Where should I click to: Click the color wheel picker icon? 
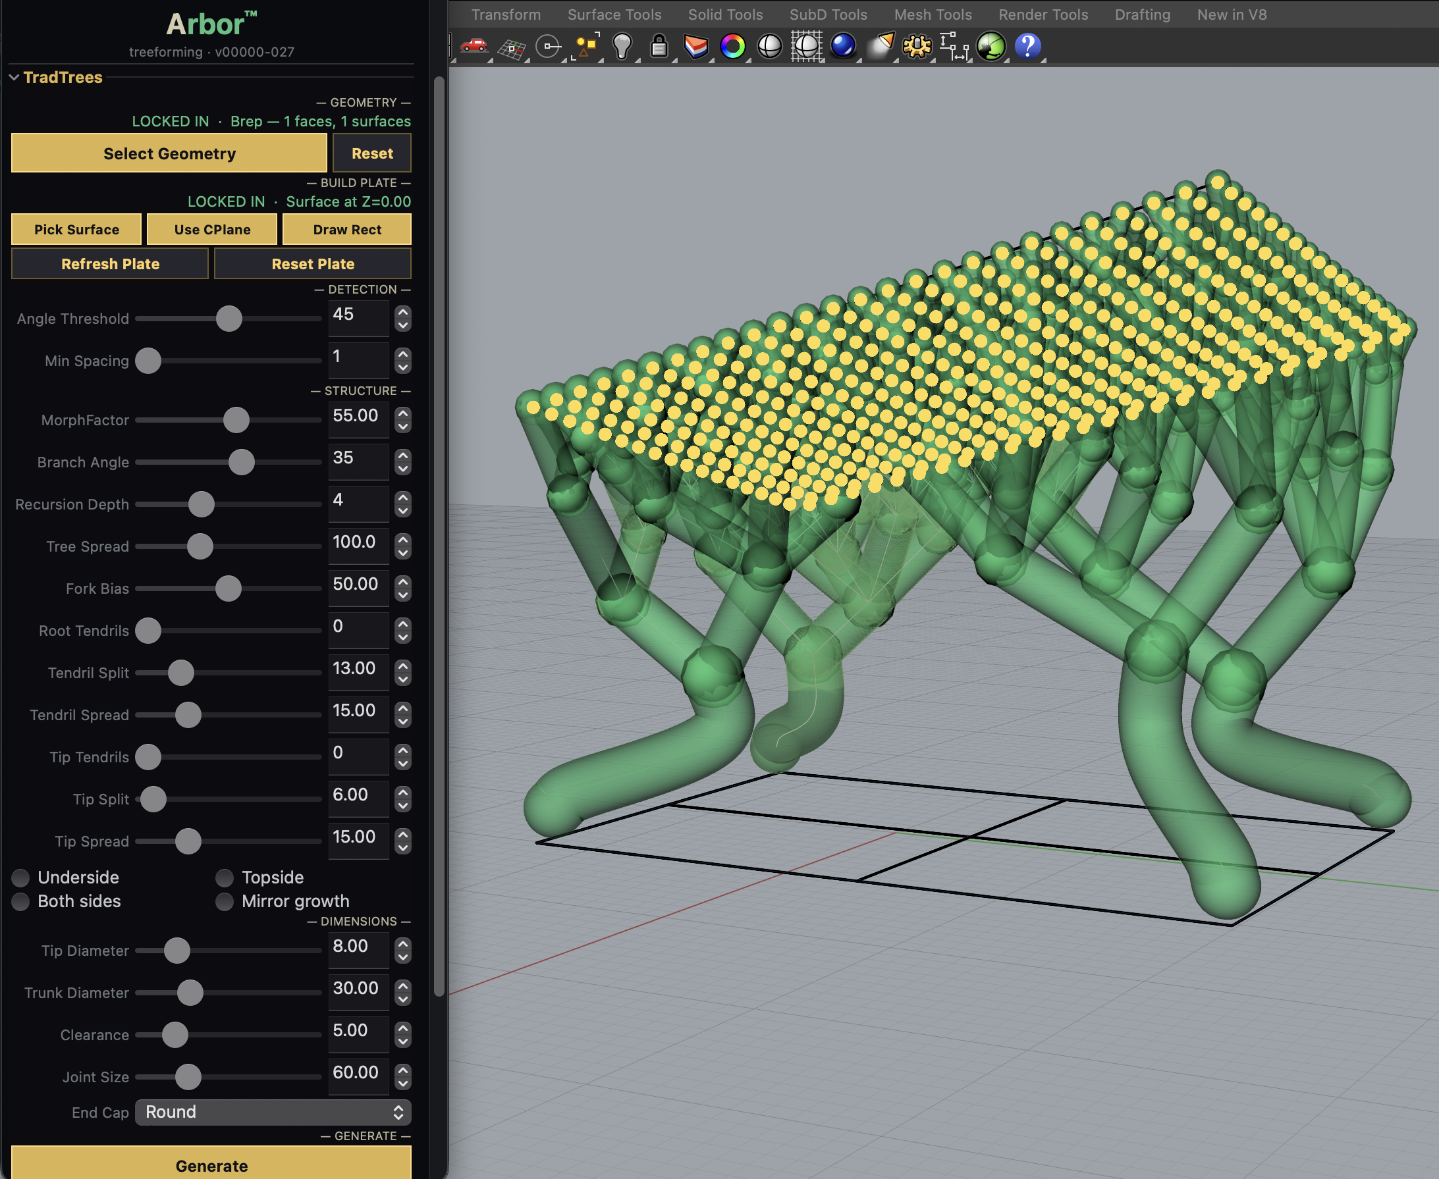[x=734, y=46]
